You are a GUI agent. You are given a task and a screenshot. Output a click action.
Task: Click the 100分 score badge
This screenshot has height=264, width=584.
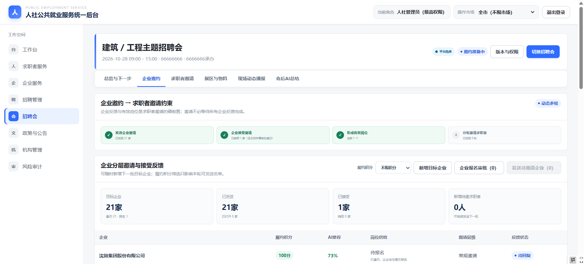[284, 255]
